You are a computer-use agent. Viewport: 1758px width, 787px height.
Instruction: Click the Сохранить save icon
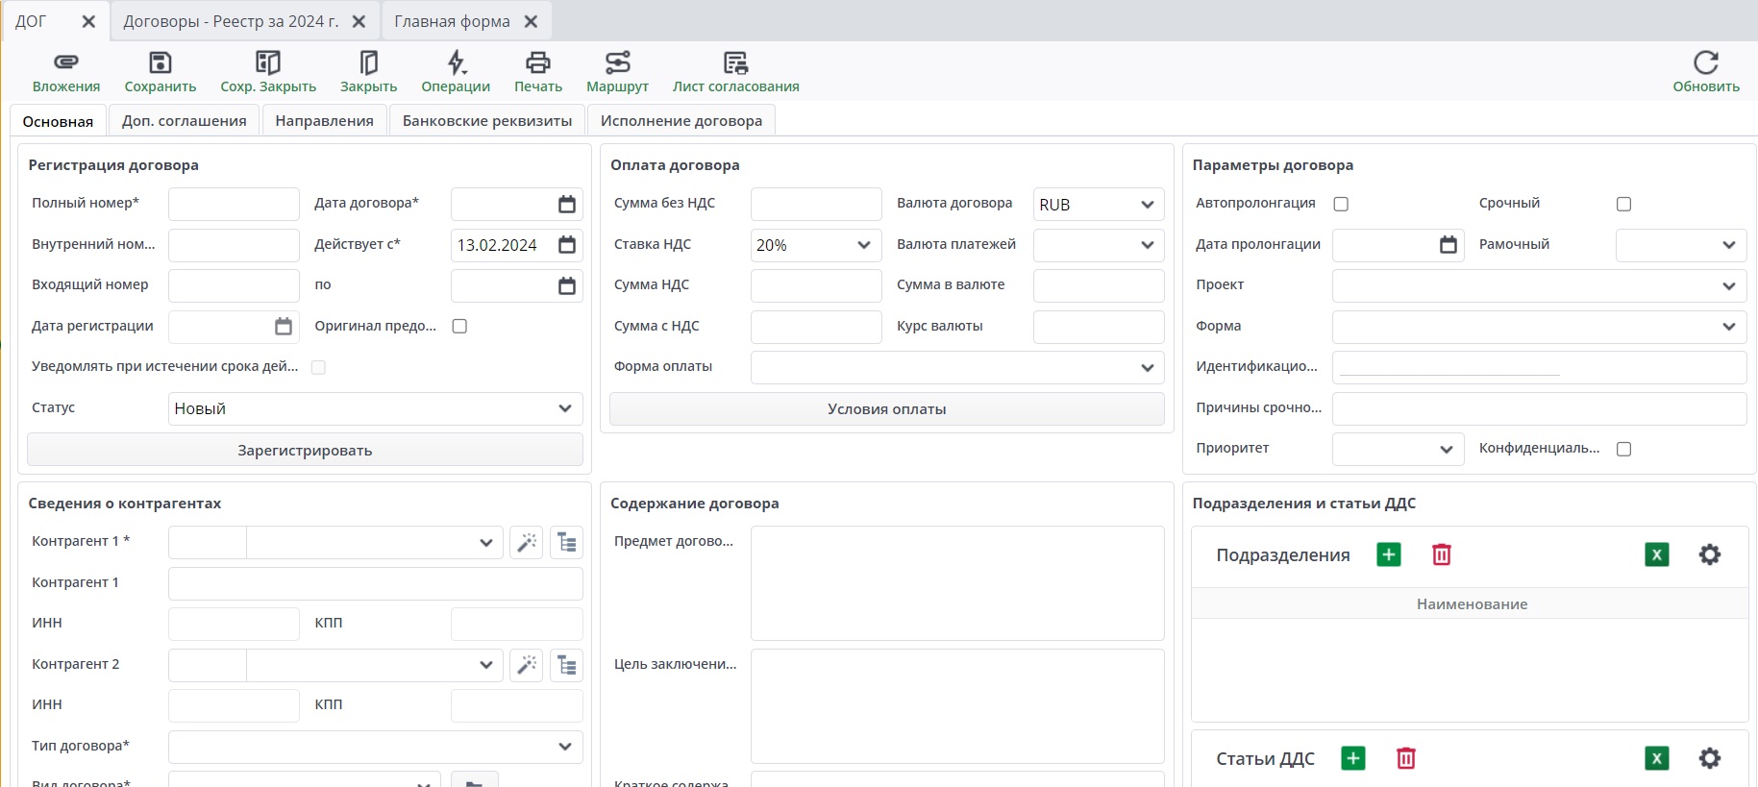coord(160,63)
